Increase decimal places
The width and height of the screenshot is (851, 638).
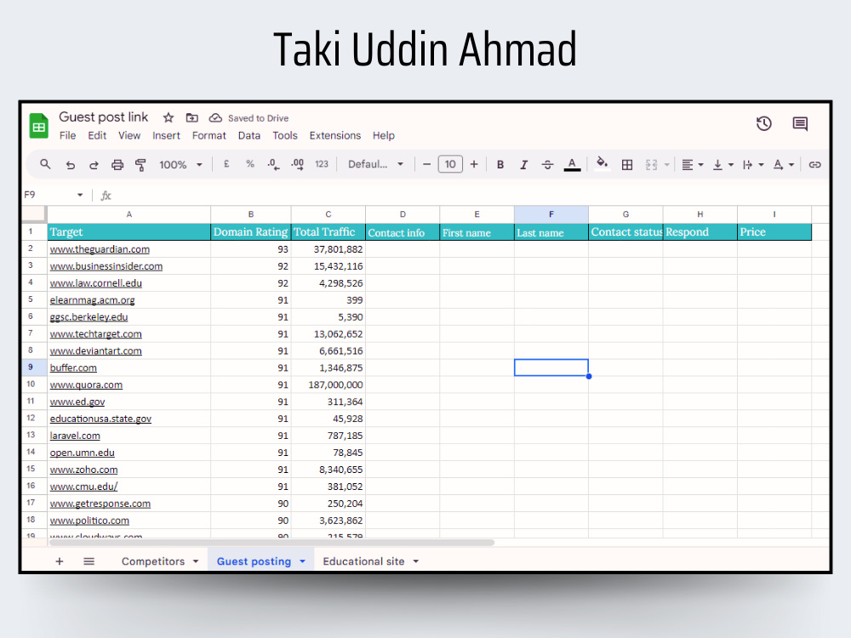[x=297, y=164]
